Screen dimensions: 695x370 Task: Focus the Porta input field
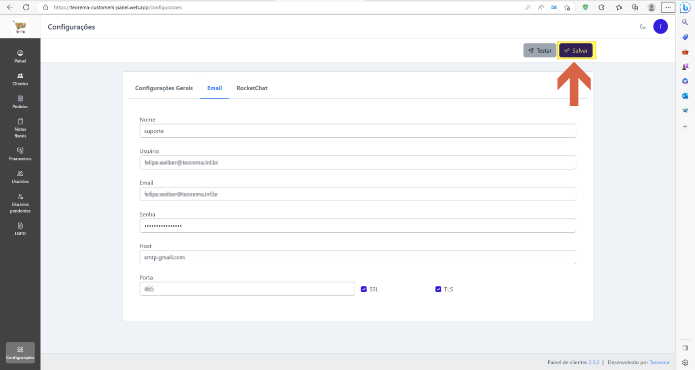[x=247, y=289]
